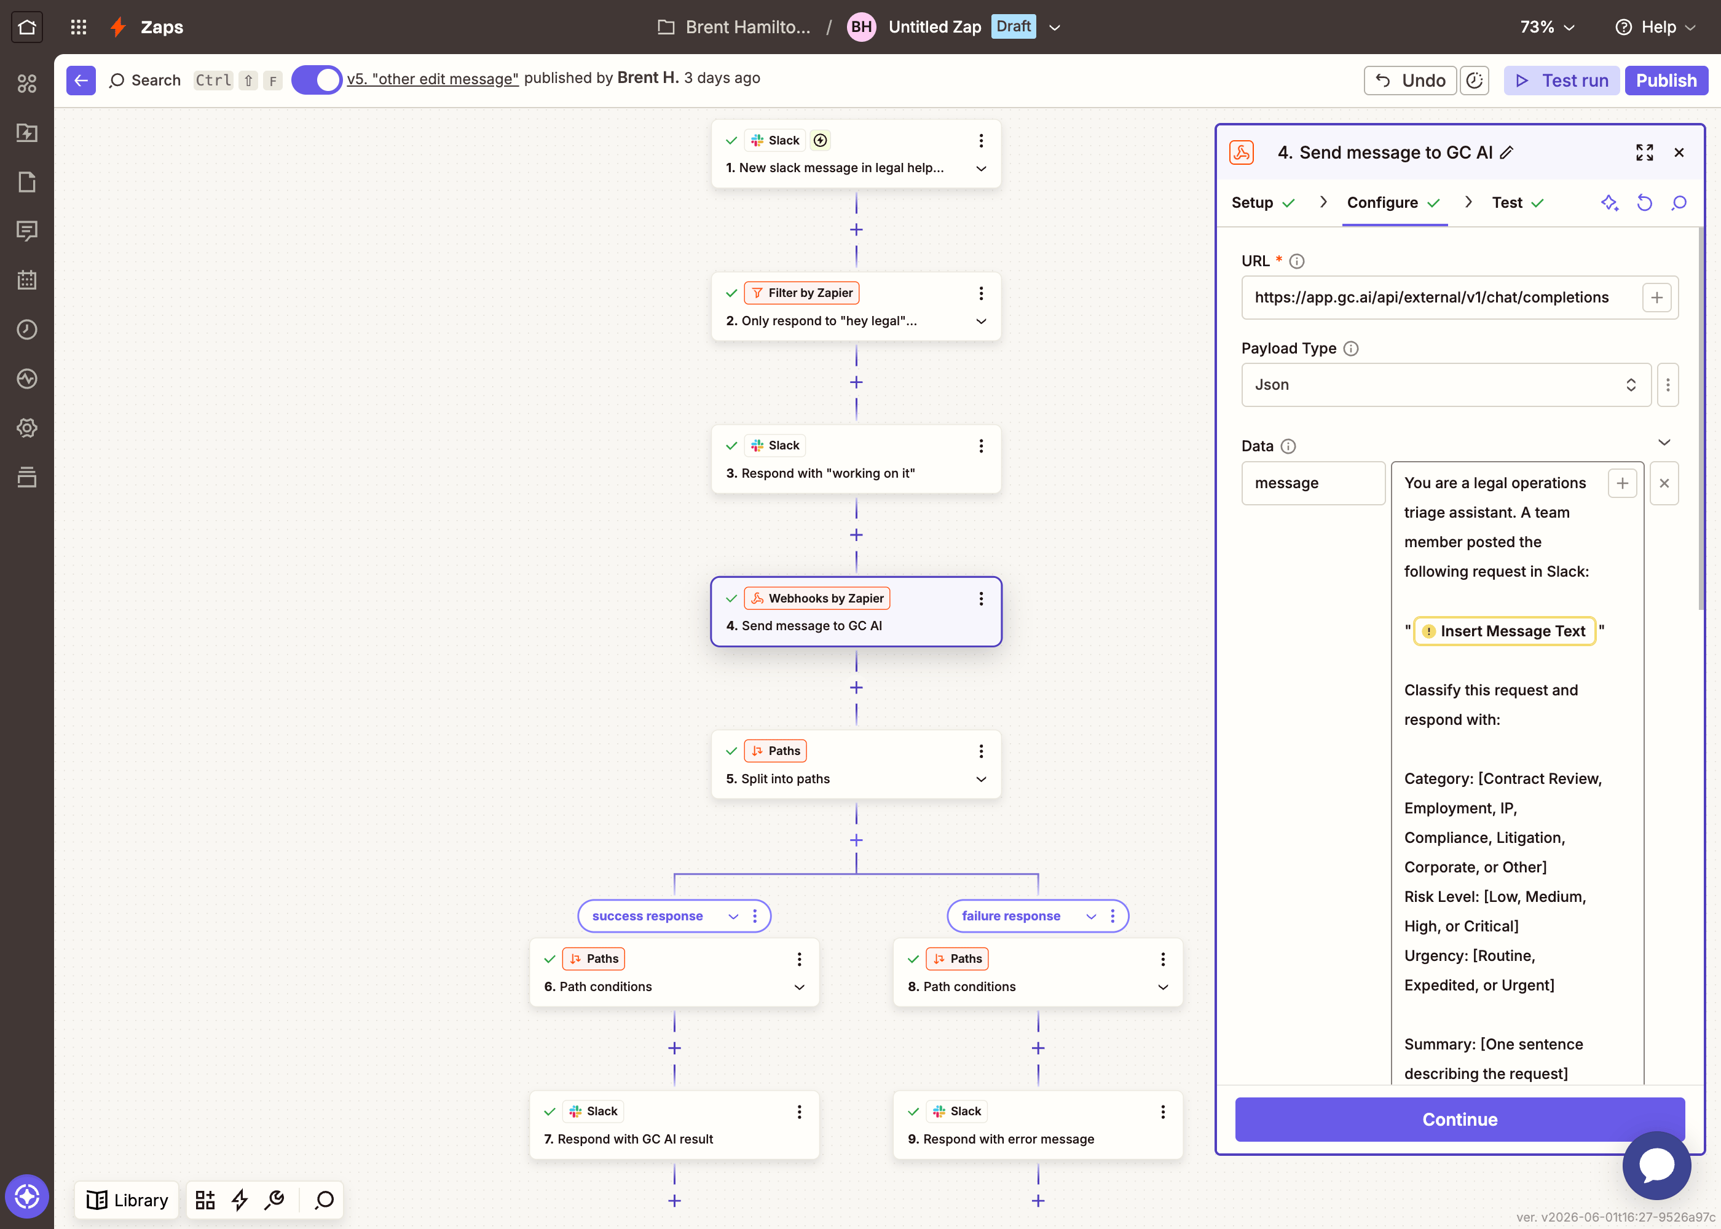Open the Canvas calendar icon in sidebar
This screenshot has width=1721, height=1229.
pos(26,281)
